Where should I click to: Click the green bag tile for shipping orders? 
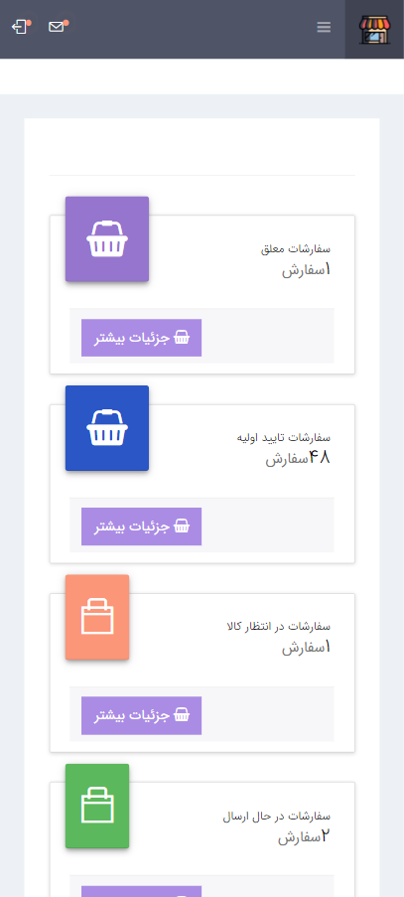[x=97, y=806]
